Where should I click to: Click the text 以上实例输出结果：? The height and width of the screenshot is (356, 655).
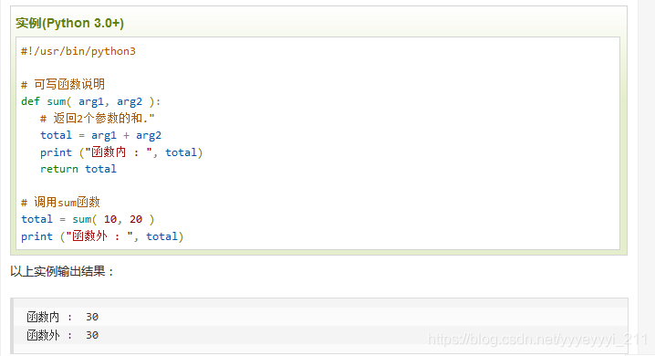click(62, 272)
